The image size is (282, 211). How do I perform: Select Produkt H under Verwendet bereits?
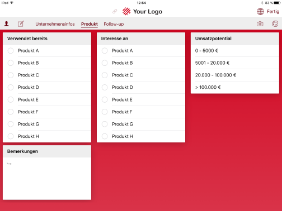pyautogui.click(x=47, y=136)
